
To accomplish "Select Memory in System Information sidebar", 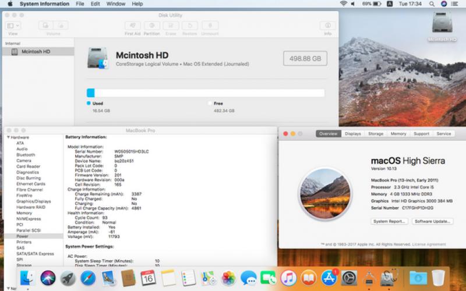I will tap(24, 213).
